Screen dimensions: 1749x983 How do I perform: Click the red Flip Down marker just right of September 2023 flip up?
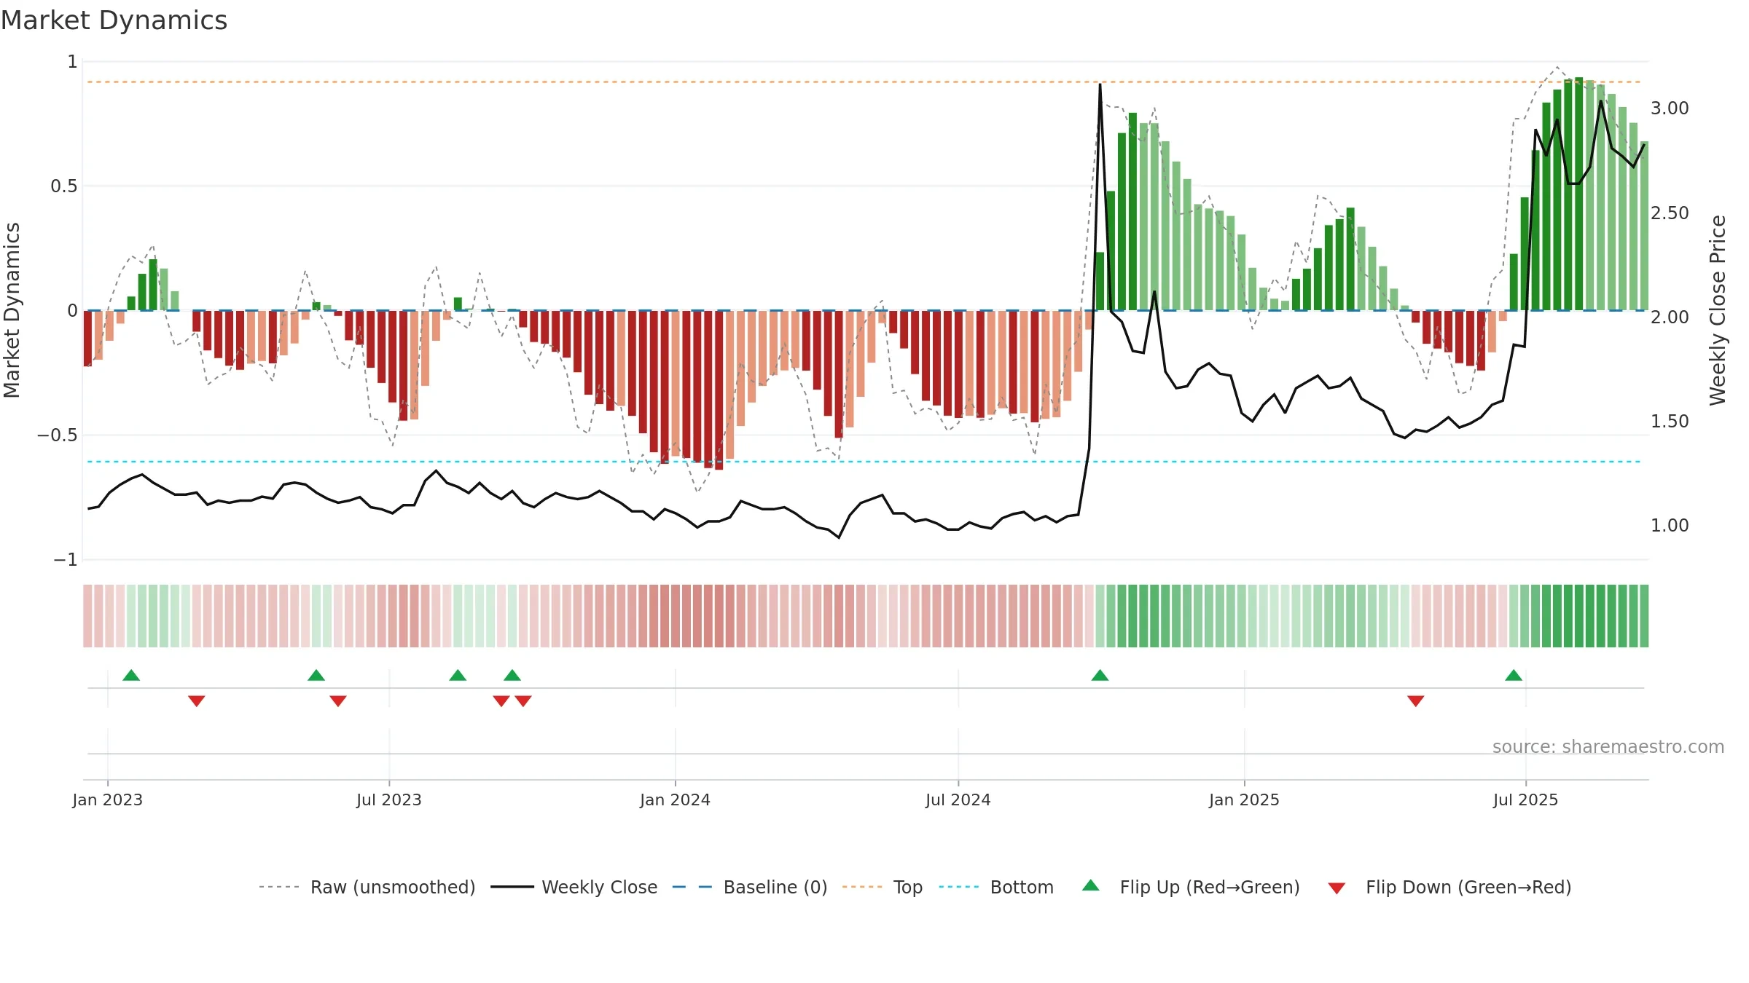pyautogui.click(x=523, y=700)
